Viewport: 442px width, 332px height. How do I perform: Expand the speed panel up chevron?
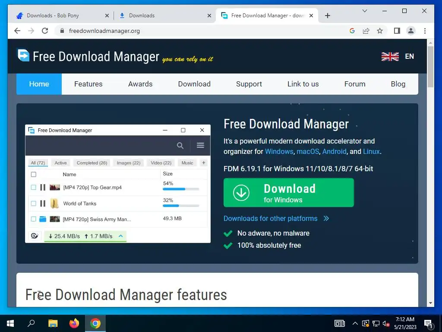(x=121, y=236)
